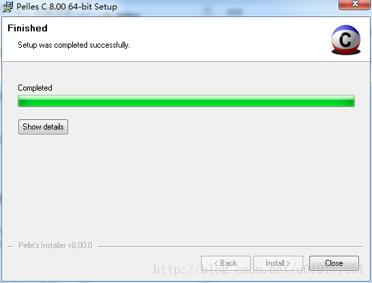Close the setup window with the red X
This screenshot has height=283, width=372.
354,4
